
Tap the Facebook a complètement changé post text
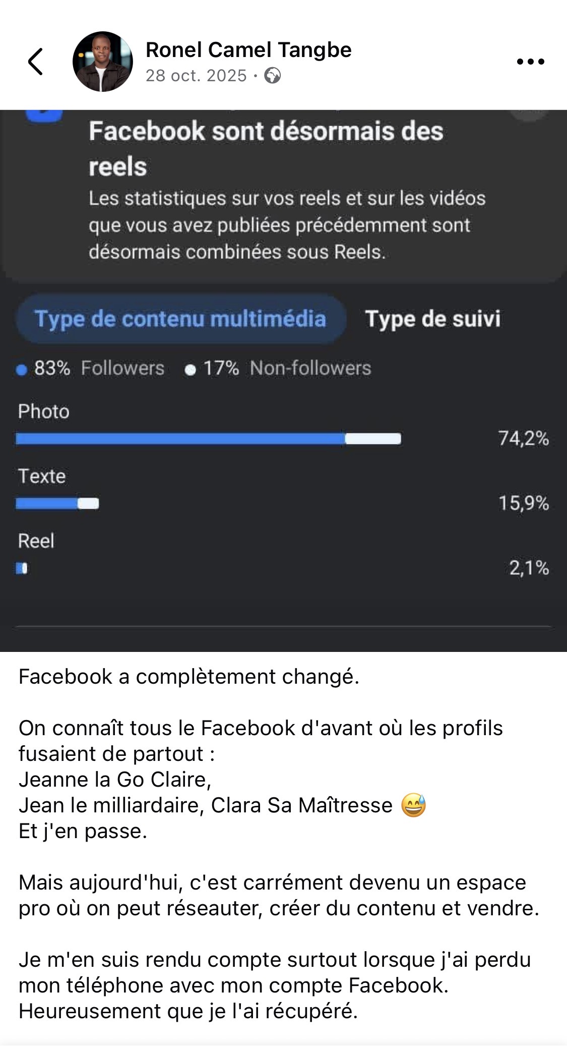point(189,677)
